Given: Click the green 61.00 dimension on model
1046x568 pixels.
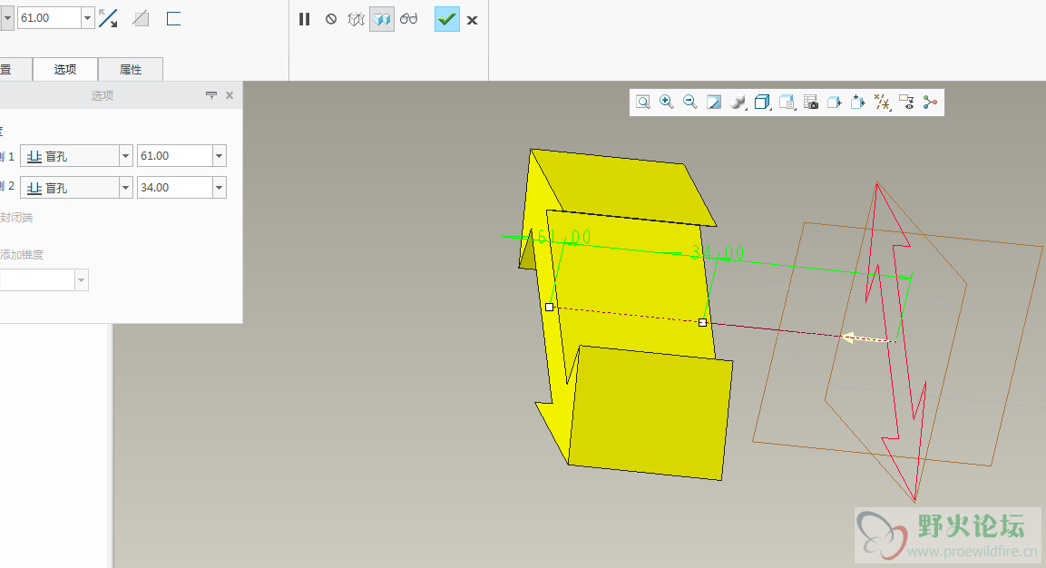Looking at the screenshot, I should (564, 237).
